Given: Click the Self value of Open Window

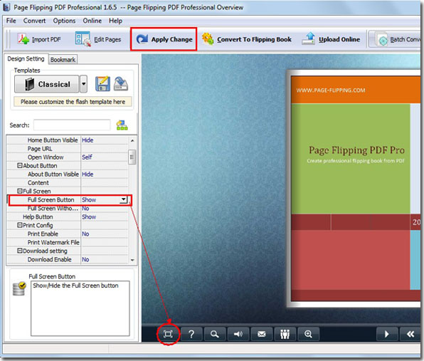Looking at the screenshot, I should [x=87, y=157].
